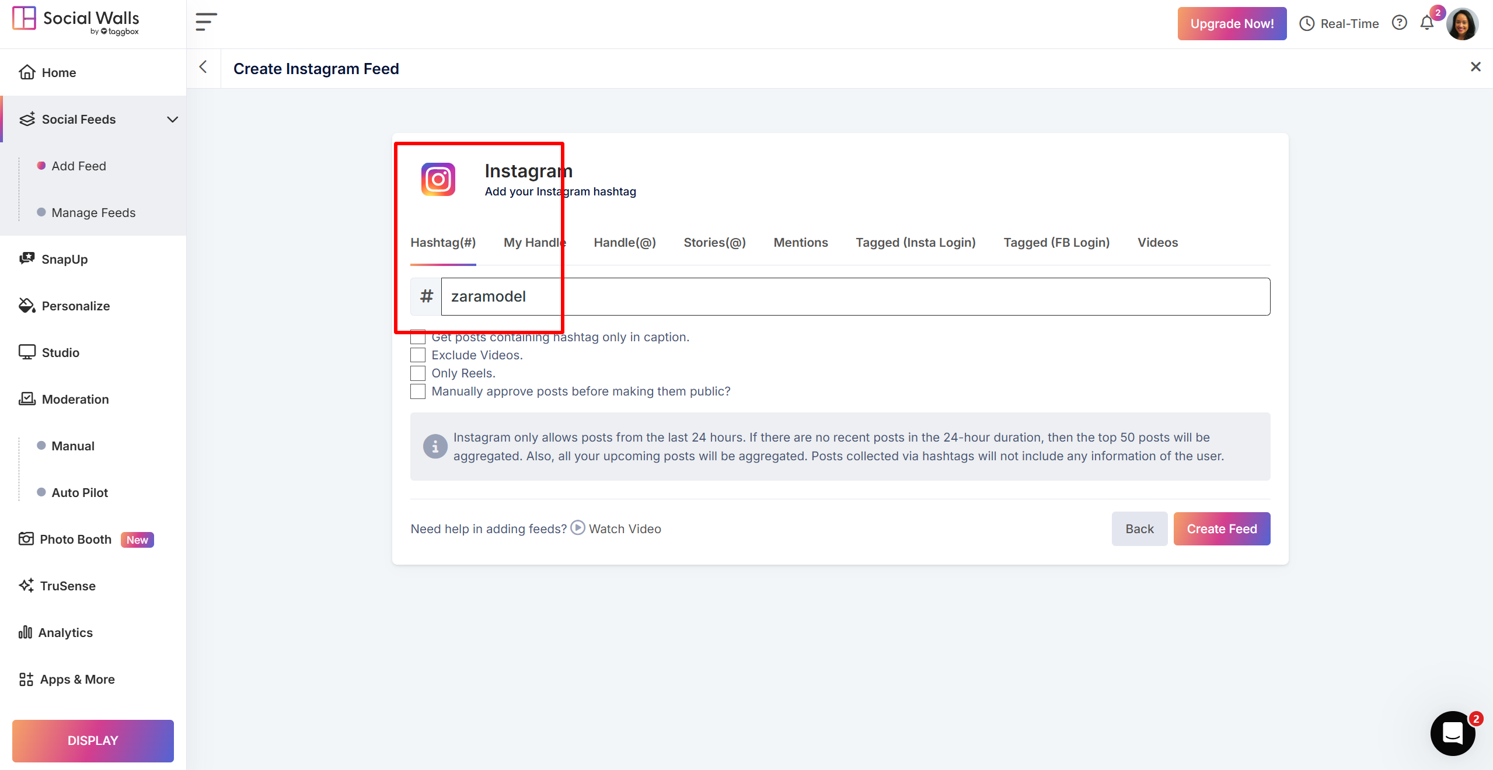Open Analytics from the sidebar
Screen dimensions: 1493x770
click(x=65, y=632)
